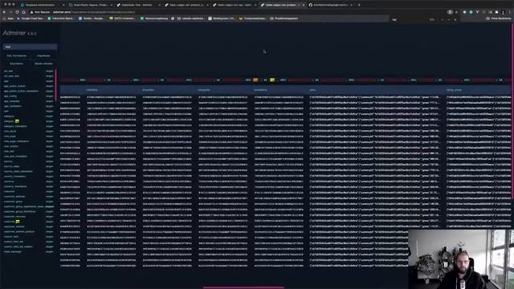
Task: Click the horizontal scrollbar at page bottom
Action: [x=243, y=287]
